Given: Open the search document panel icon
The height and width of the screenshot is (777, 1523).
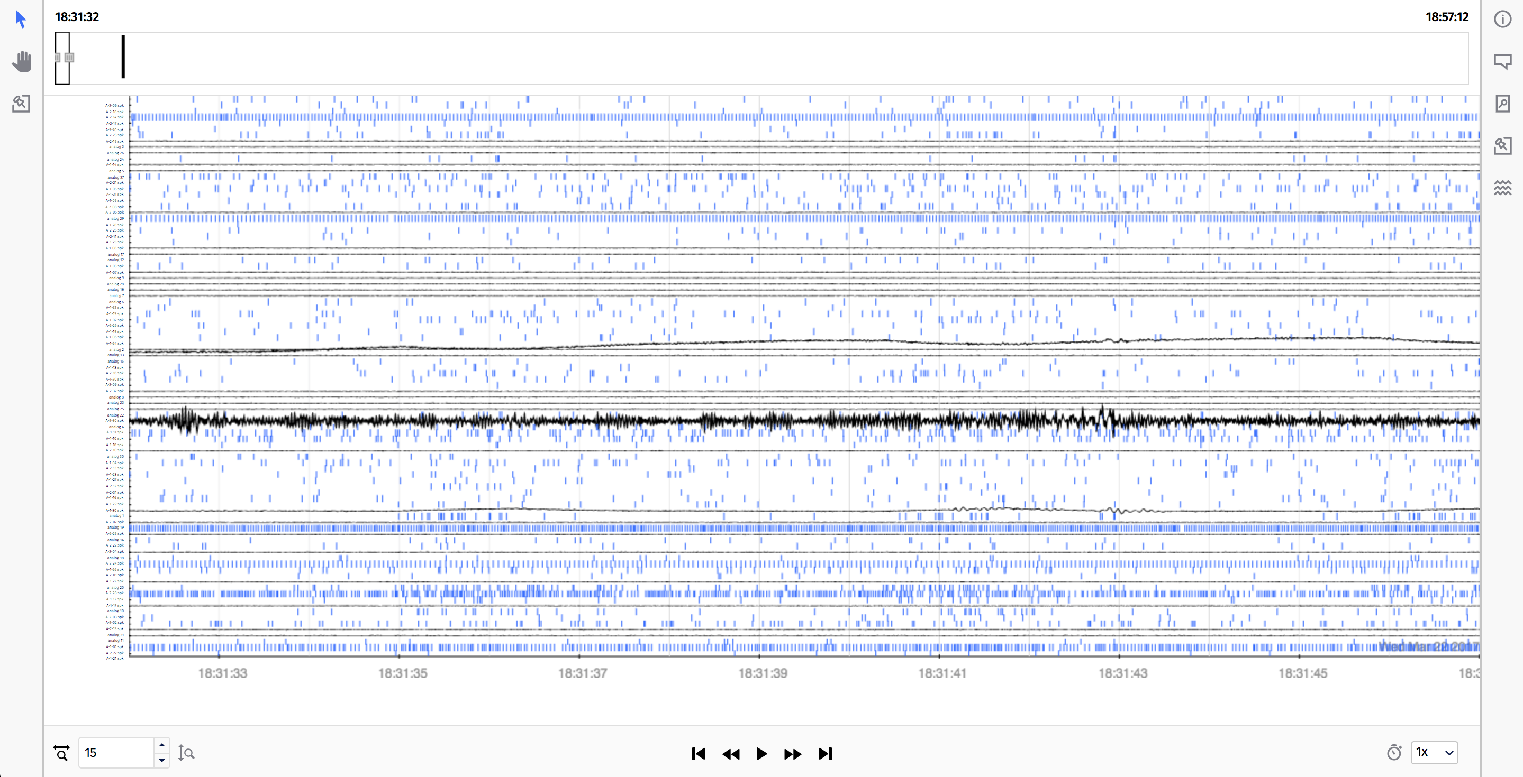Looking at the screenshot, I should pyautogui.click(x=1502, y=104).
